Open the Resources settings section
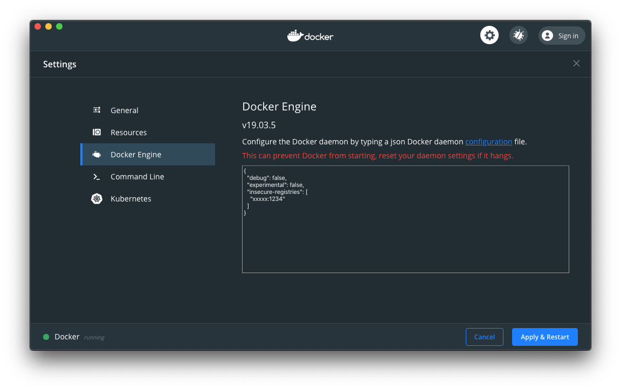This screenshot has width=621, height=390. [129, 133]
